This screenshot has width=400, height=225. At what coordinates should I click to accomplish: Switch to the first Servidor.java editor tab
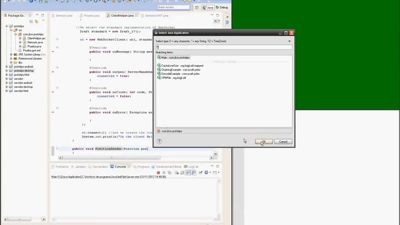(62, 16)
